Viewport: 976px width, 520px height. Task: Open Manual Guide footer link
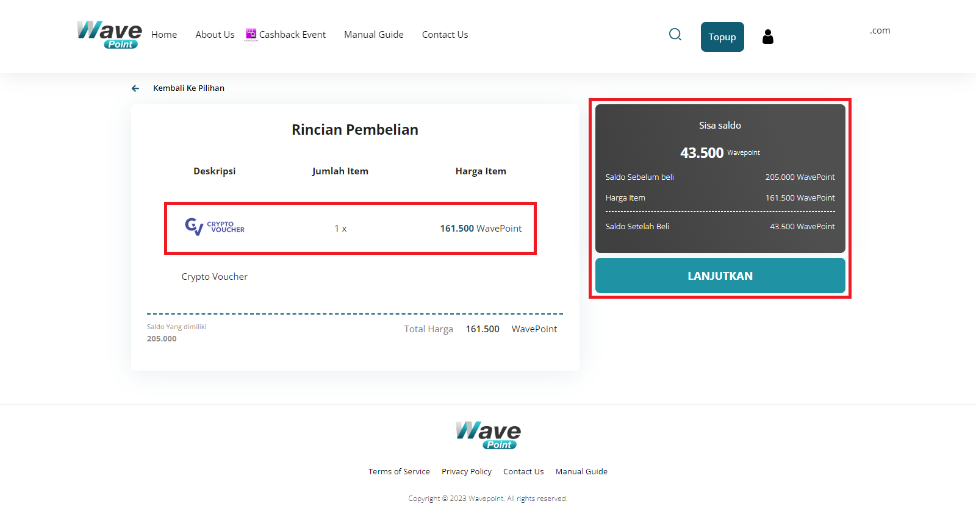tap(581, 472)
